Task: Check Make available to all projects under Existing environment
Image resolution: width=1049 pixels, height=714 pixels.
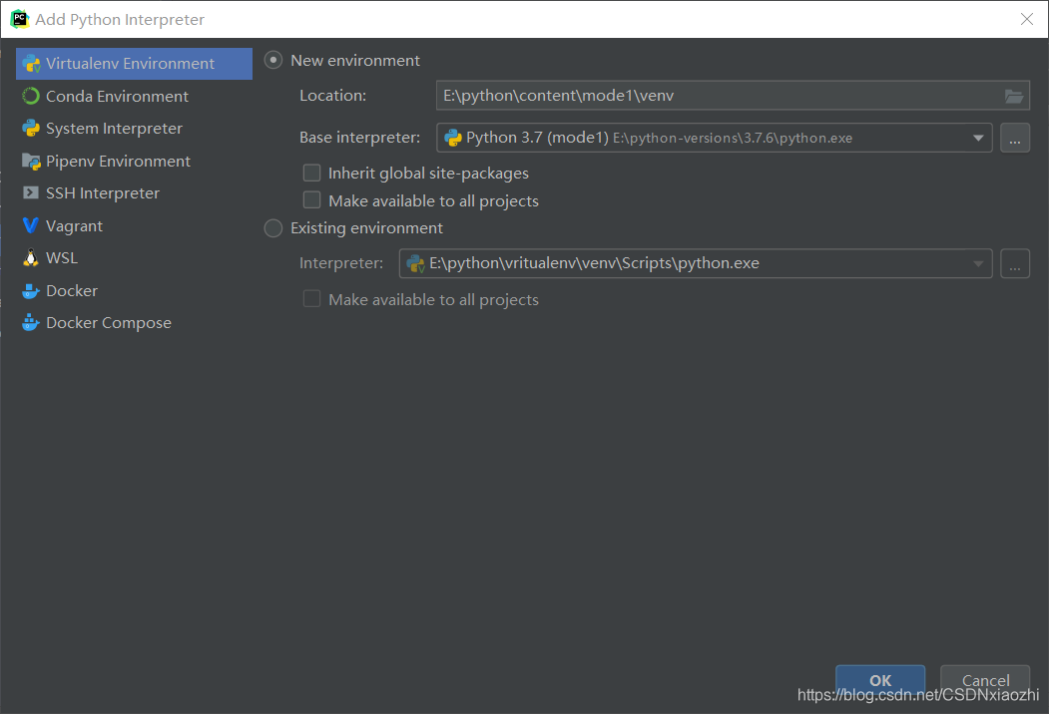Action: (x=311, y=299)
